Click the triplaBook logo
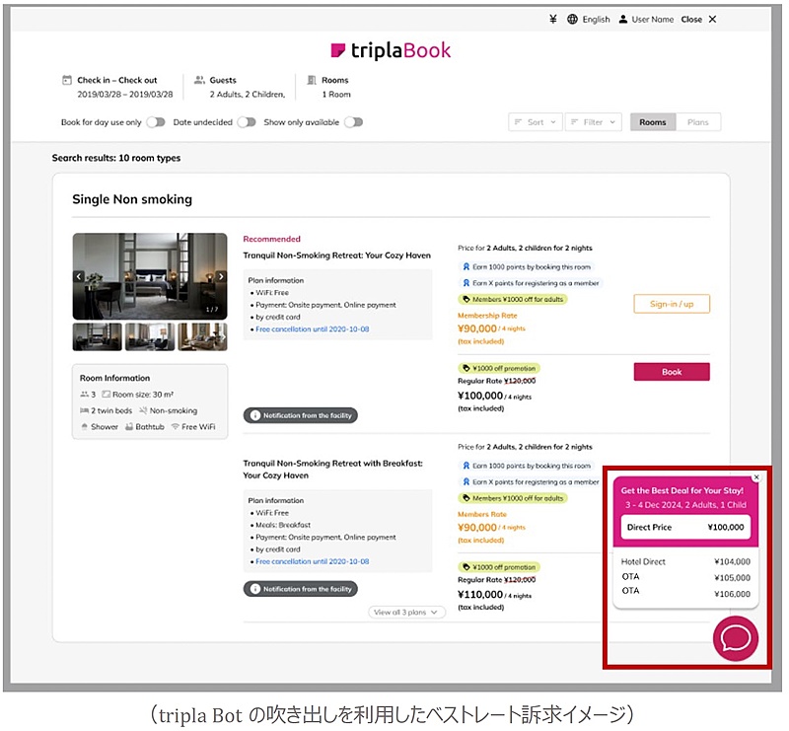789x731 pixels. 391,50
